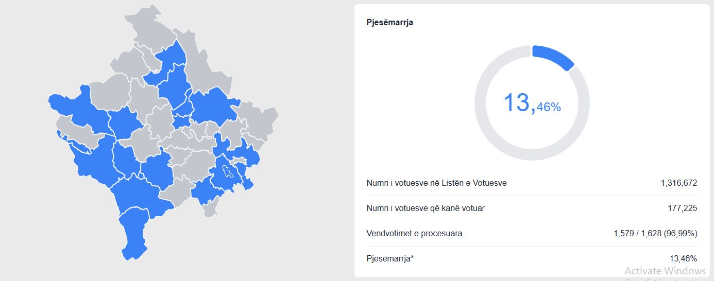Select the 177,225 votes cast value

pyautogui.click(x=682, y=208)
